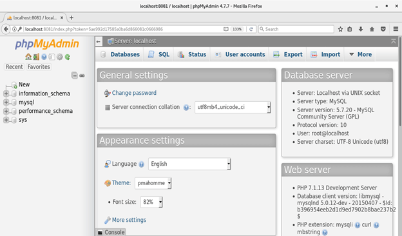Open the Theme dropdown showing pmahomme

[153, 183]
